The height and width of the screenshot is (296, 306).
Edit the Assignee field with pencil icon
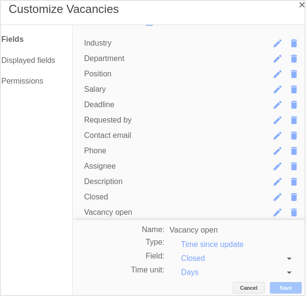click(277, 166)
